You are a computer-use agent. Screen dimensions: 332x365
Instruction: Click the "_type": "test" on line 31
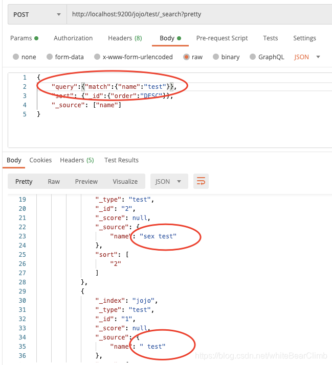point(125,309)
